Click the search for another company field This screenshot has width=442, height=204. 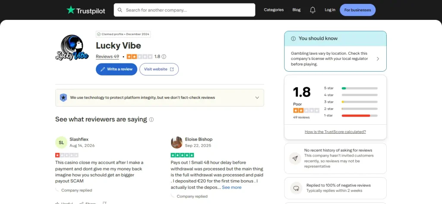point(184,10)
